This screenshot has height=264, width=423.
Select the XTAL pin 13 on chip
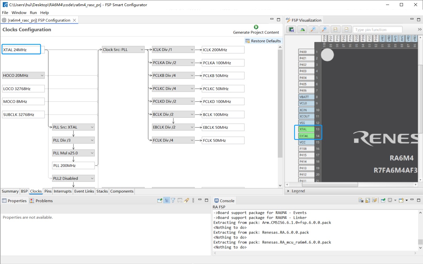coord(306,129)
